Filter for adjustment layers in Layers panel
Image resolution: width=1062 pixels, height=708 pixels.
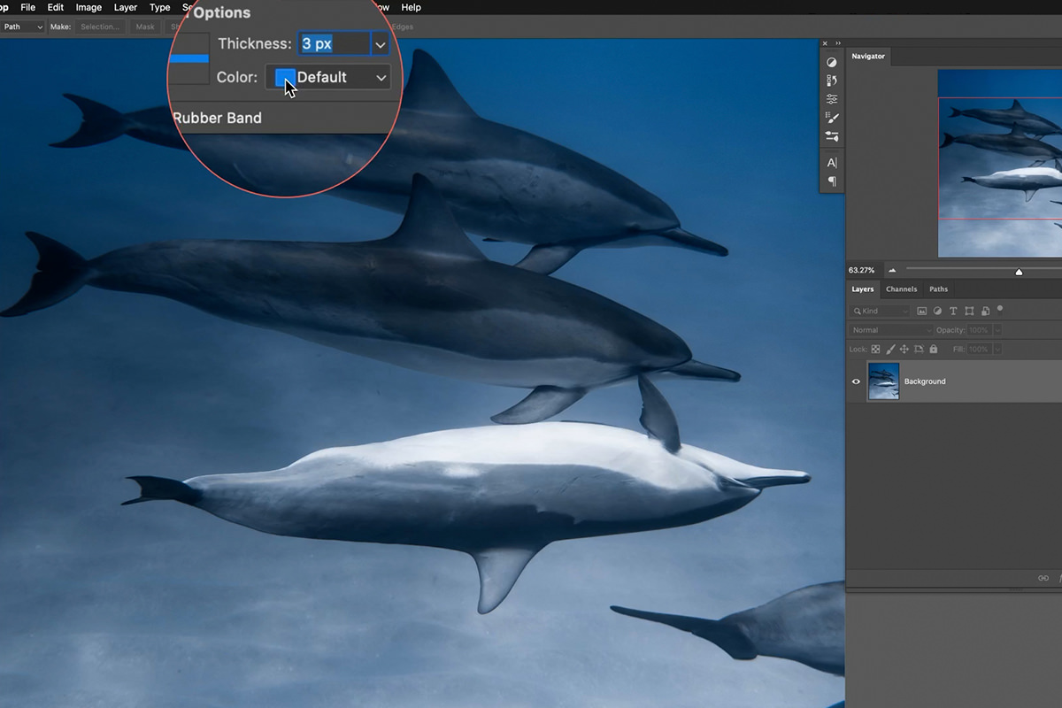937,311
